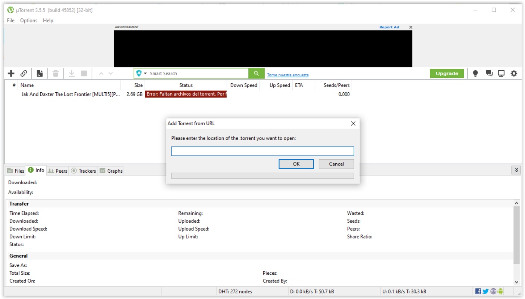The image size is (525, 299).
Task: Close the advertisement with X button
Action: coord(411,27)
